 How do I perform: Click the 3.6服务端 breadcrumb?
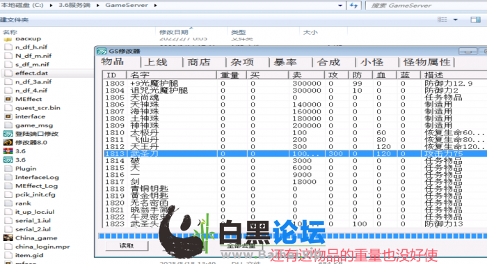click(x=74, y=6)
